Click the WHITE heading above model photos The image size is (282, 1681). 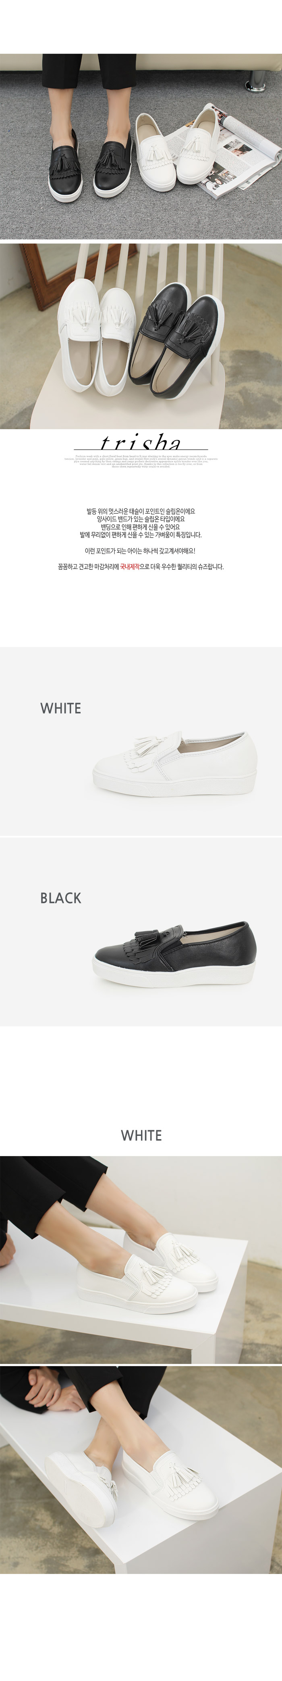141,1135
